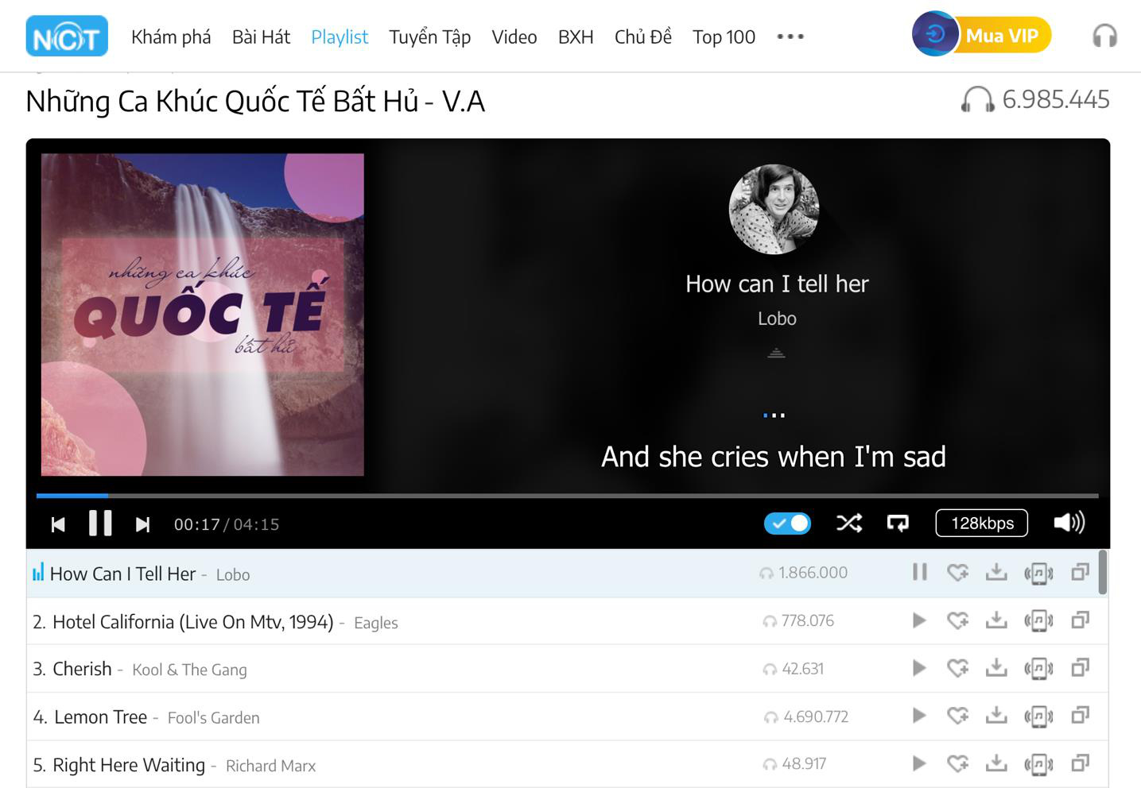The image size is (1141, 788).
Task: Seek along the song progress bar
Action: (x=567, y=496)
